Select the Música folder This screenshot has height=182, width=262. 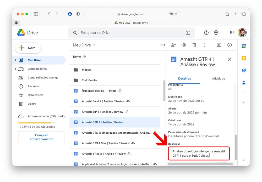115,70
